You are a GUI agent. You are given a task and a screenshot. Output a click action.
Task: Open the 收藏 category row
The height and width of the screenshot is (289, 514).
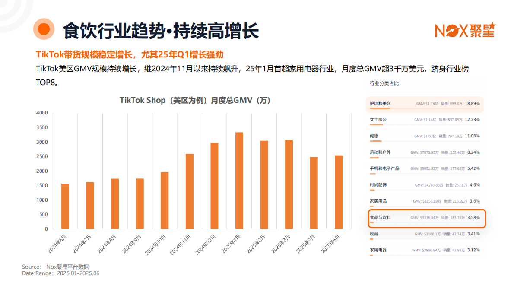(425, 234)
